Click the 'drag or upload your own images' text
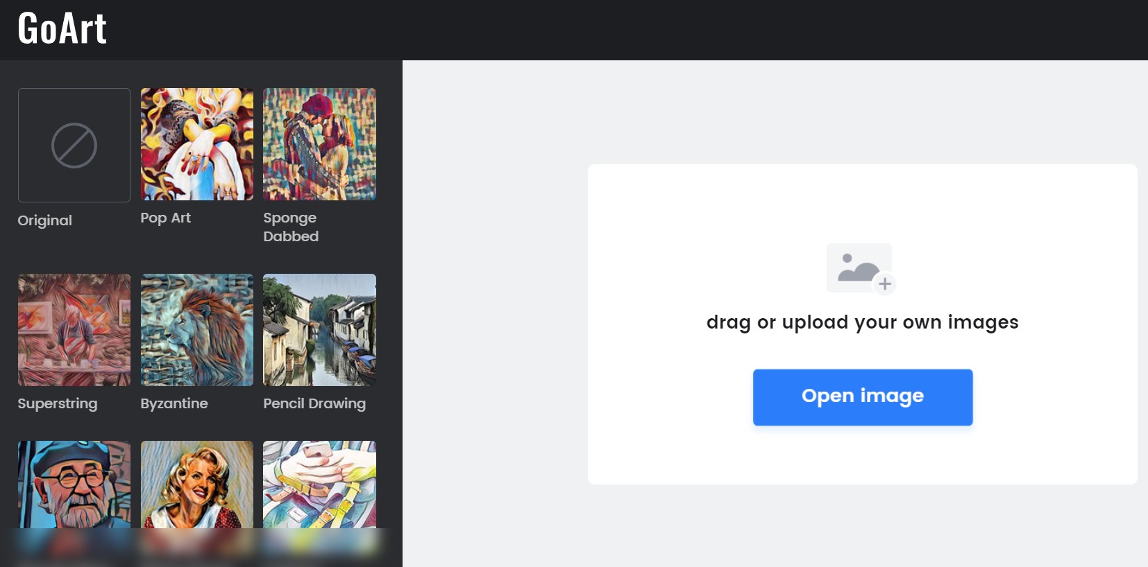The image size is (1148, 567). (x=862, y=322)
